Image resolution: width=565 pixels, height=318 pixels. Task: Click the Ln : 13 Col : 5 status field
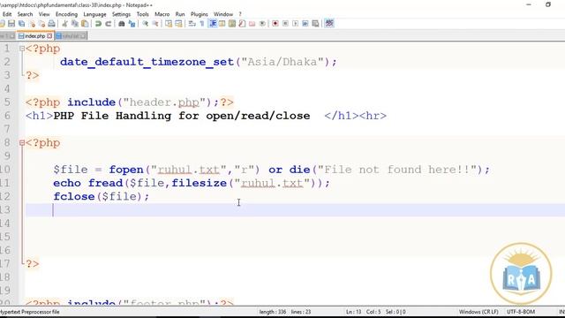coord(363,312)
